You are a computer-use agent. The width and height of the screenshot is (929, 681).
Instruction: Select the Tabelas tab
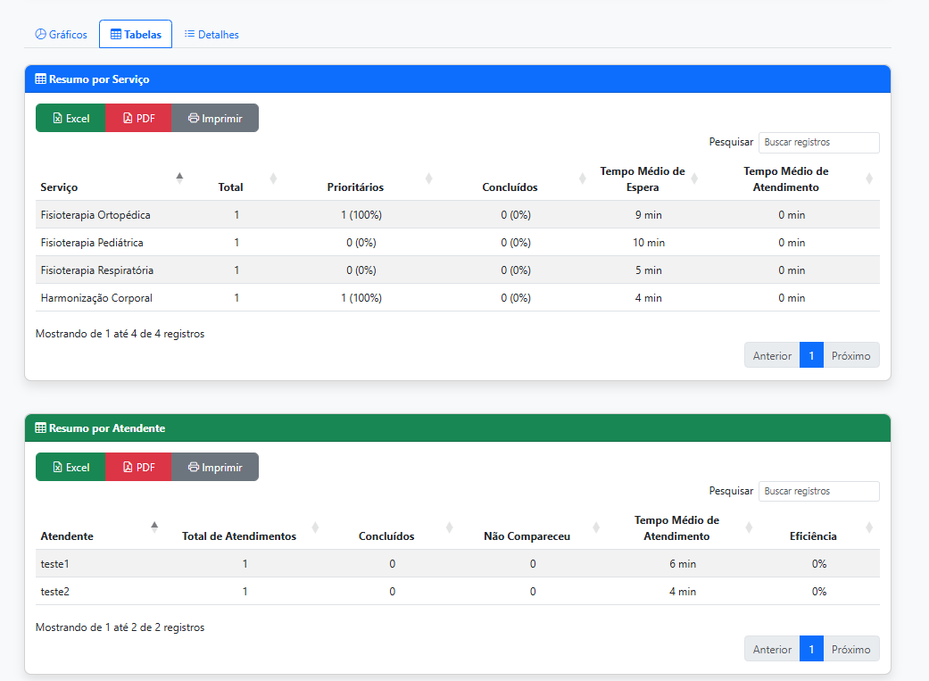pos(136,35)
